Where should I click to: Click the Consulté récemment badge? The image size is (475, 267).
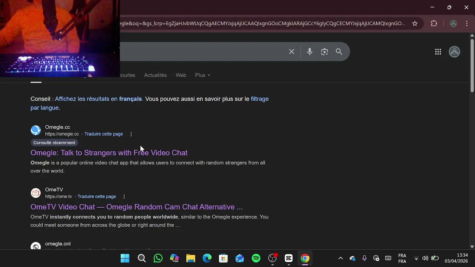(54, 143)
